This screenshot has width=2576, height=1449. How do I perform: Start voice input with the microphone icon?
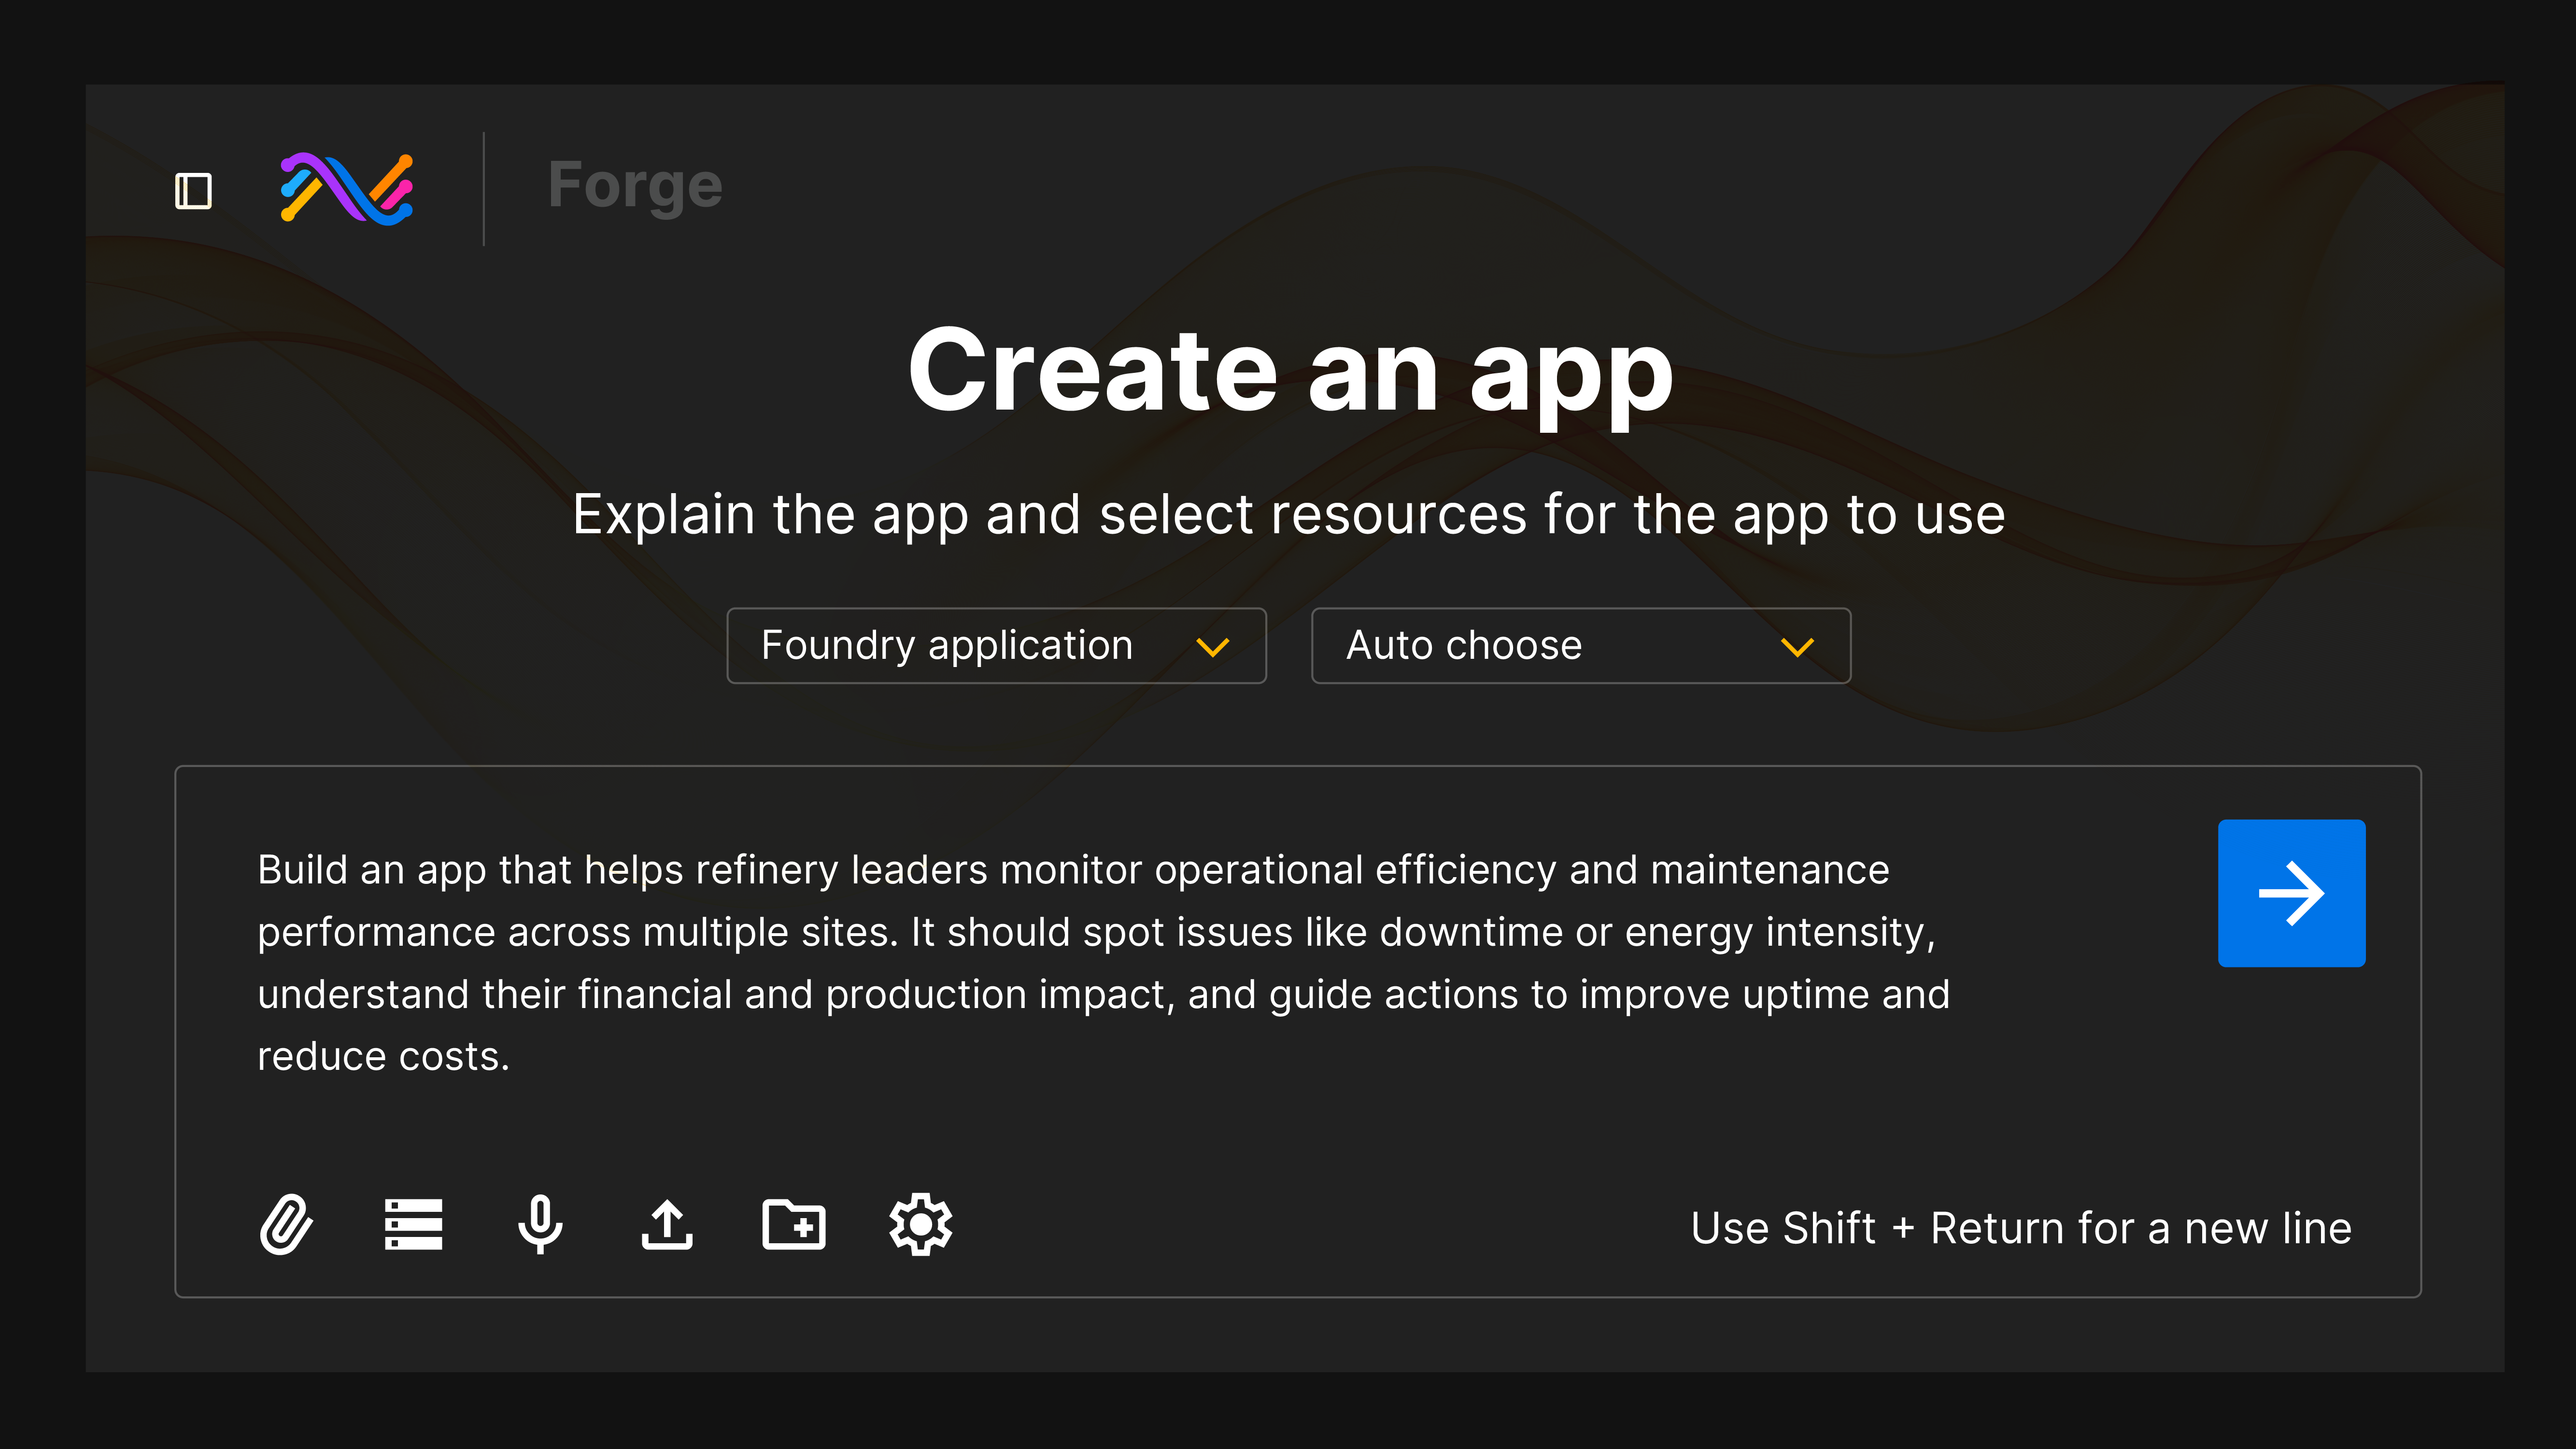(540, 1224)
